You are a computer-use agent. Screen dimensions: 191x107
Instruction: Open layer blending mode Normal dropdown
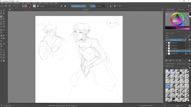point(176,37)
